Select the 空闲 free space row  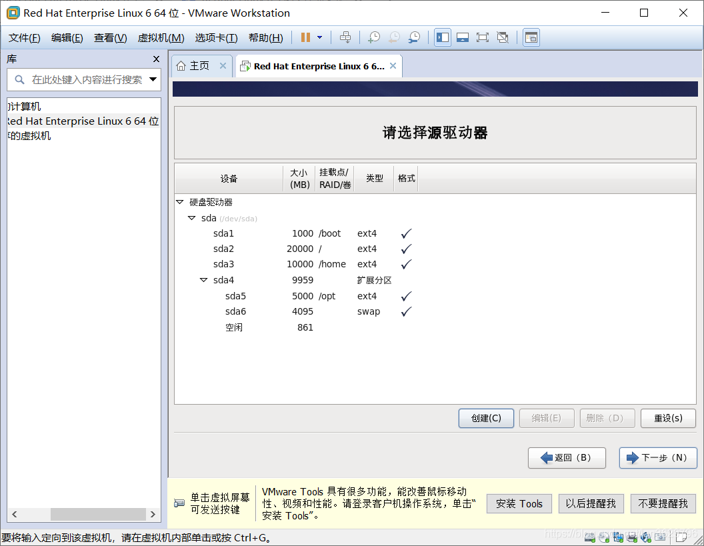(x=435, y=327)
